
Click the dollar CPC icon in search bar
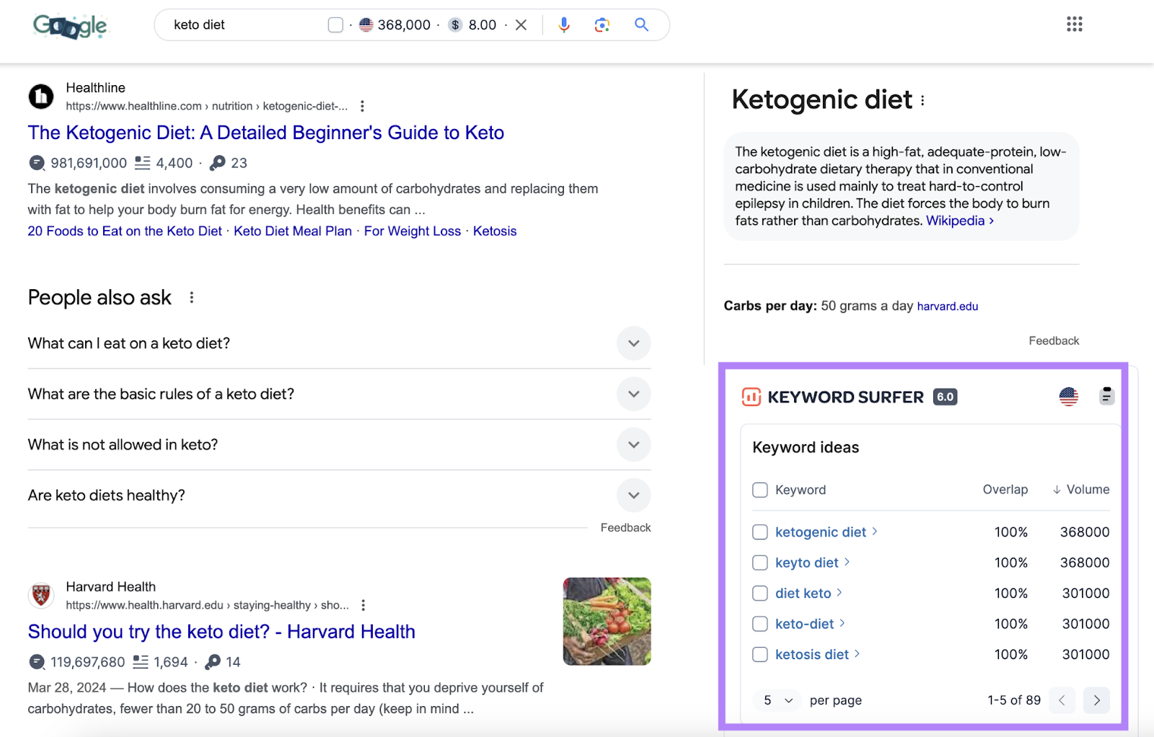[x=455, y=25]
